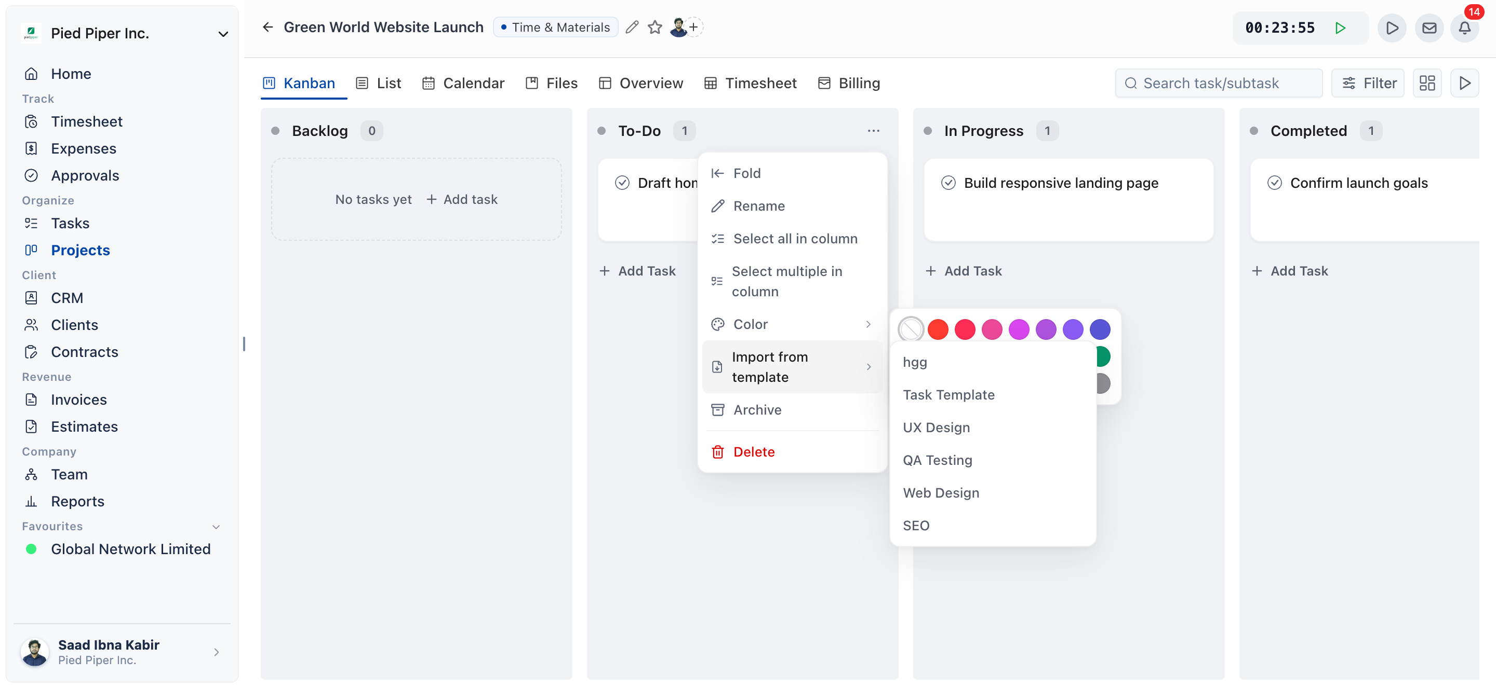1496x688 pixels.
Task: Switch to the Calendar tab
Action: 463,83
